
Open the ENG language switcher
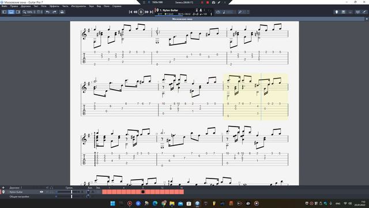click(338, 203)
